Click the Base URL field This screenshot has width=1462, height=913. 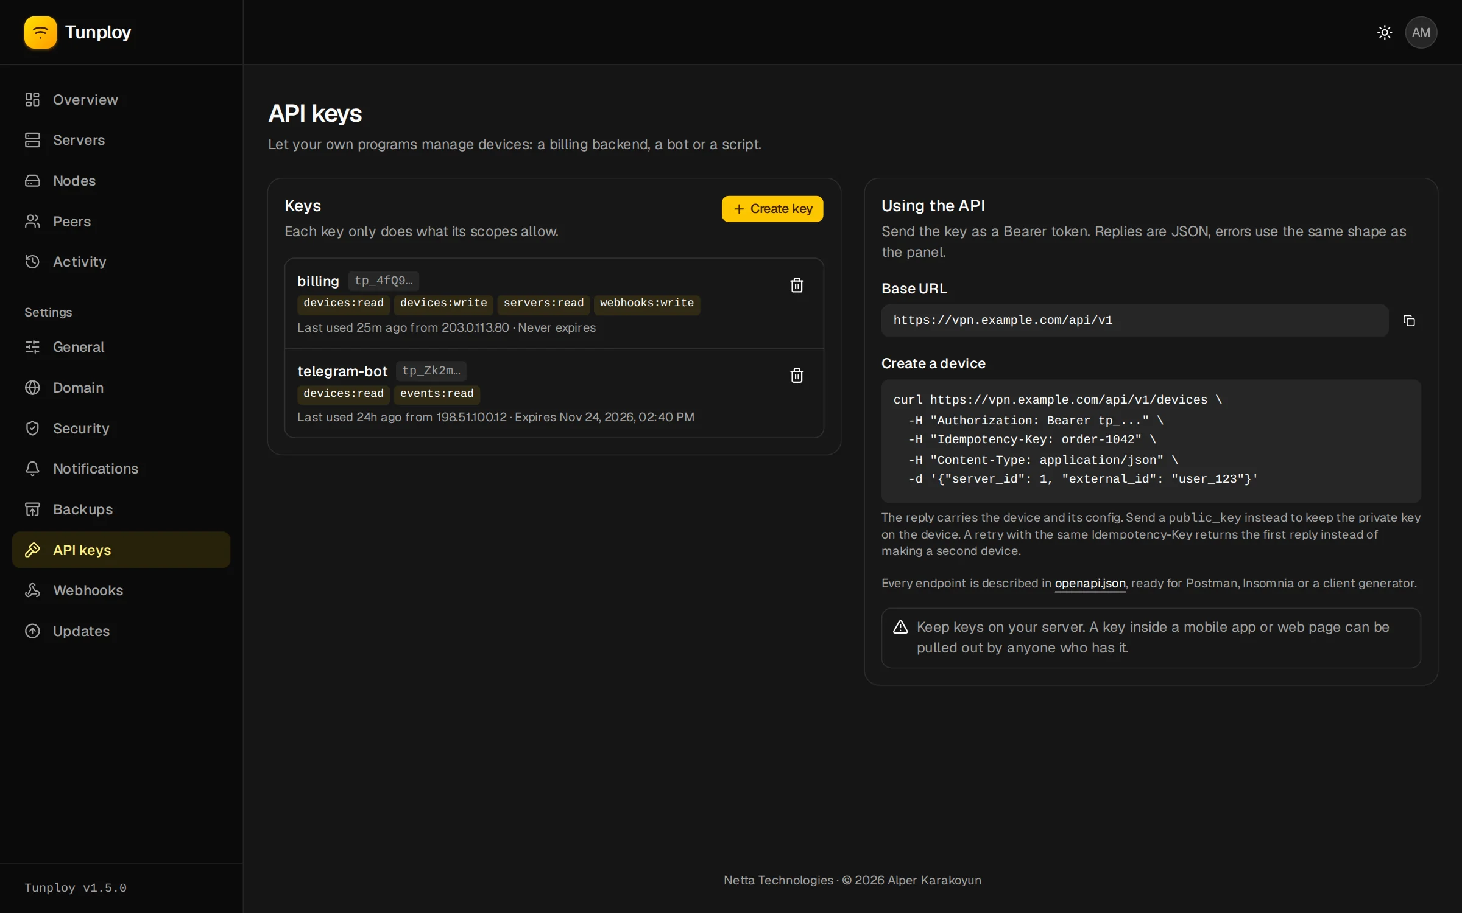pos(1134,320)
